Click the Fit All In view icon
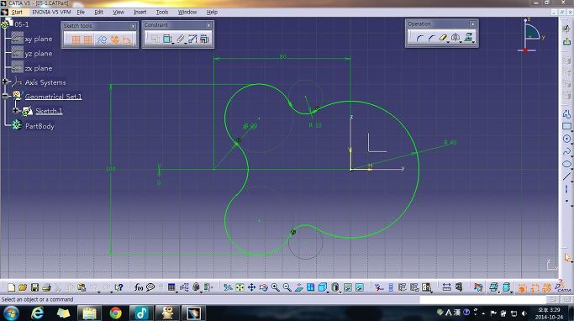Viewport: 574px width, 321px height. pyautogui.click(x=240, y=287)
